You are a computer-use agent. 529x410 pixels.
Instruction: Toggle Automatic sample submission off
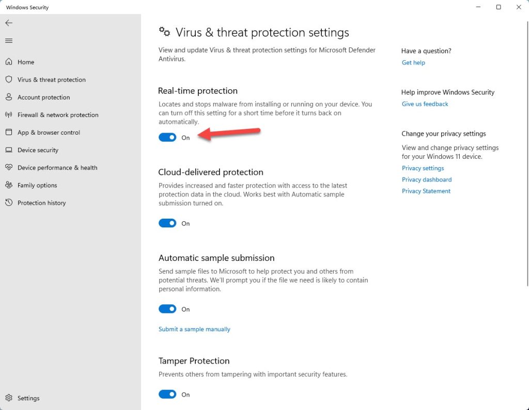(167, 309)
